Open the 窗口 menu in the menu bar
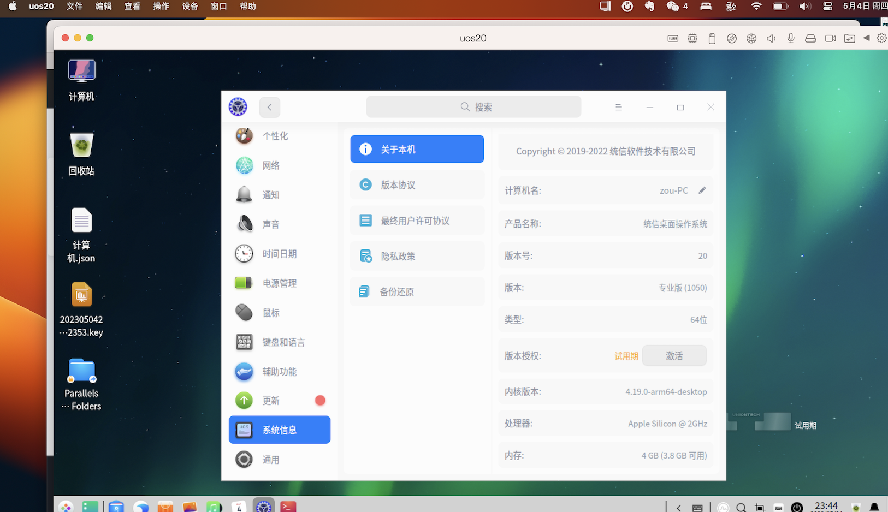888x512 pixels. pyautogui.click(x=219, y=7)
